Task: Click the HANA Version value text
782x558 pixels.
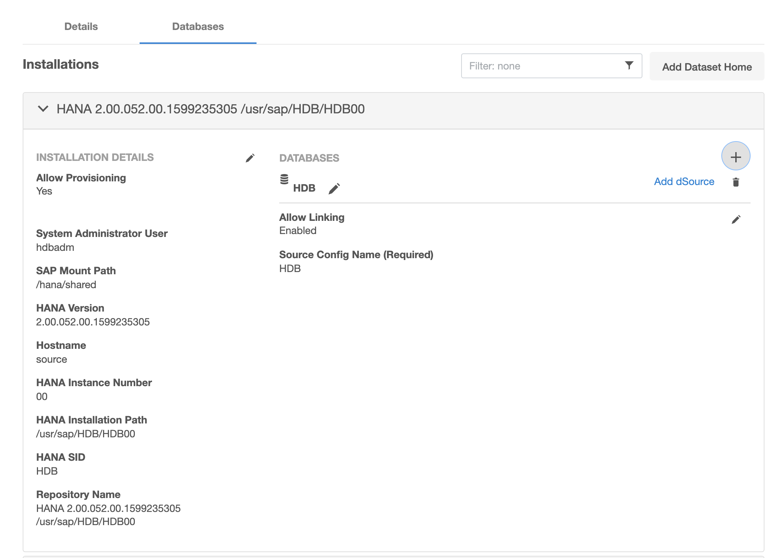Action: pos(93,322)
